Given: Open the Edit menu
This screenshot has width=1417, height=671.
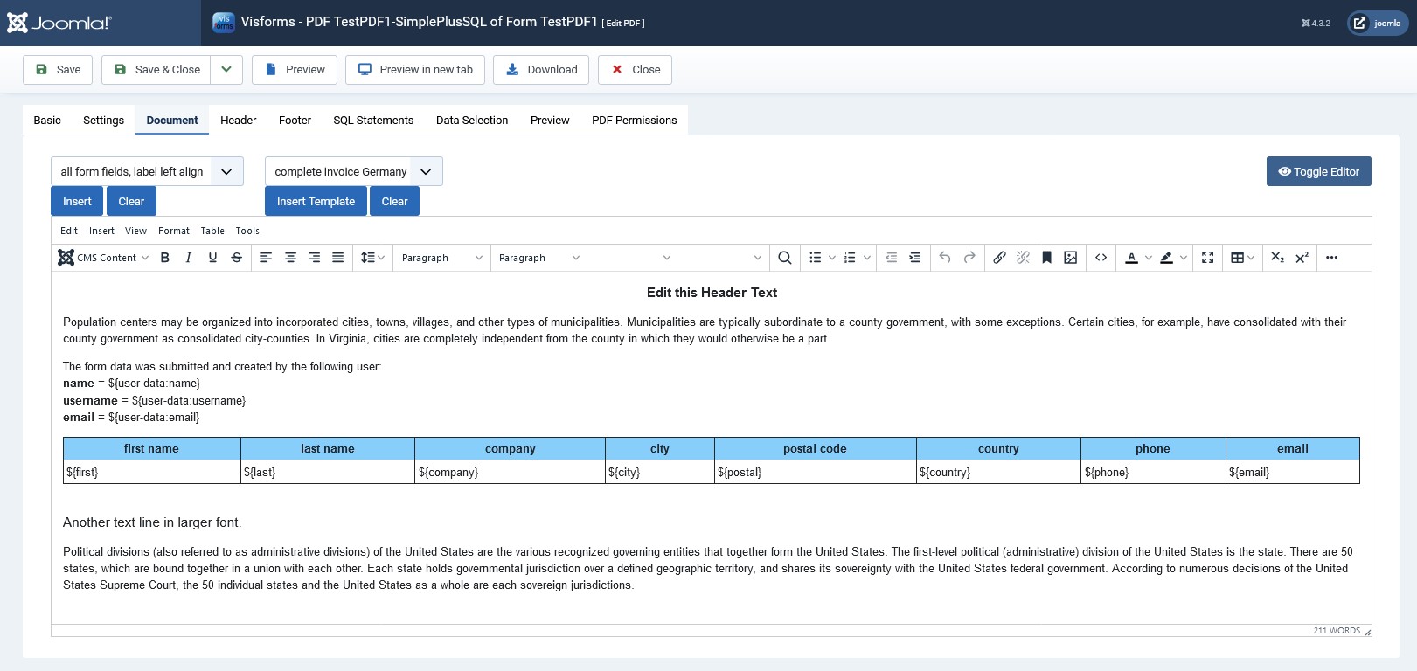Looking at the screenshot, I should (69, 231).
